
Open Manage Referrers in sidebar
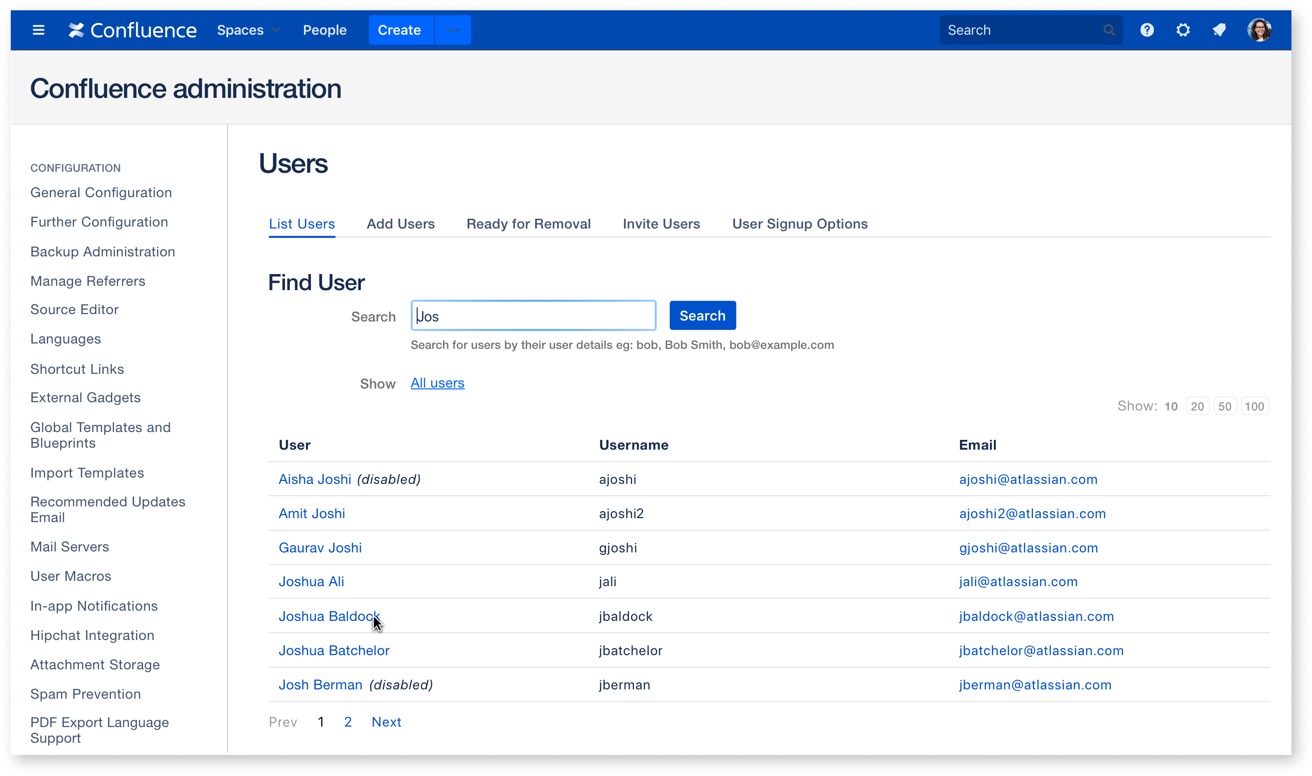click(x=87, y=281)
